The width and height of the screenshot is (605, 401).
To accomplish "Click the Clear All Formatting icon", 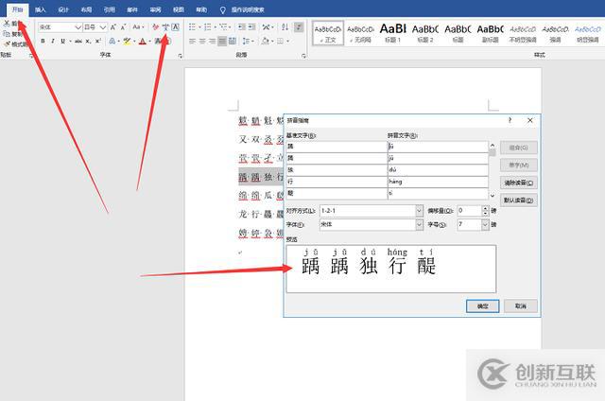I will point(155,27).
